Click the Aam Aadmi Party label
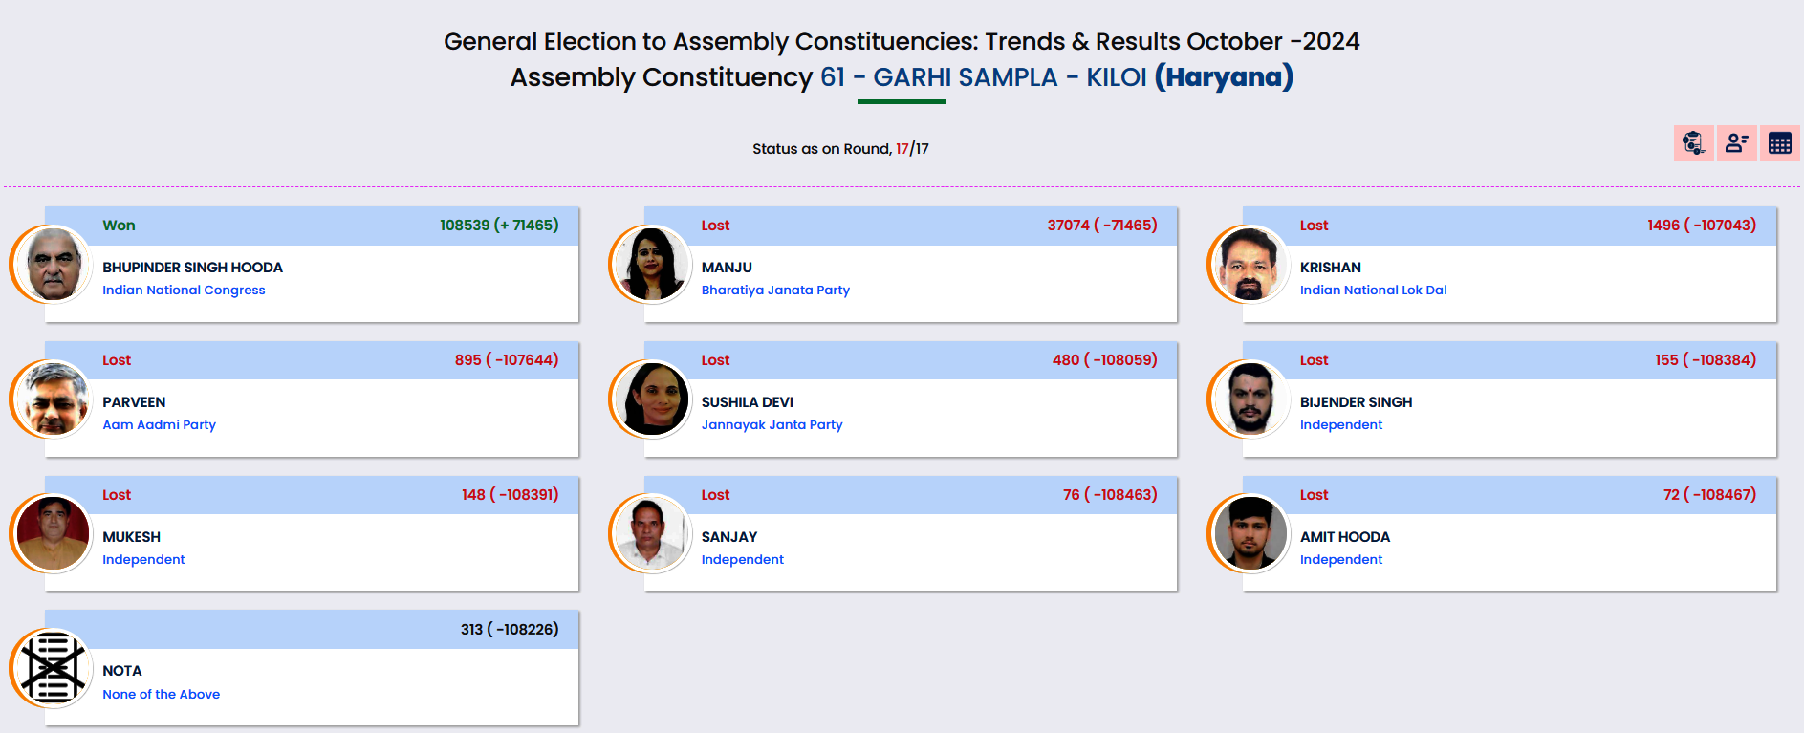The width and height of the screenshot is (1804, 733). point(159,425)
